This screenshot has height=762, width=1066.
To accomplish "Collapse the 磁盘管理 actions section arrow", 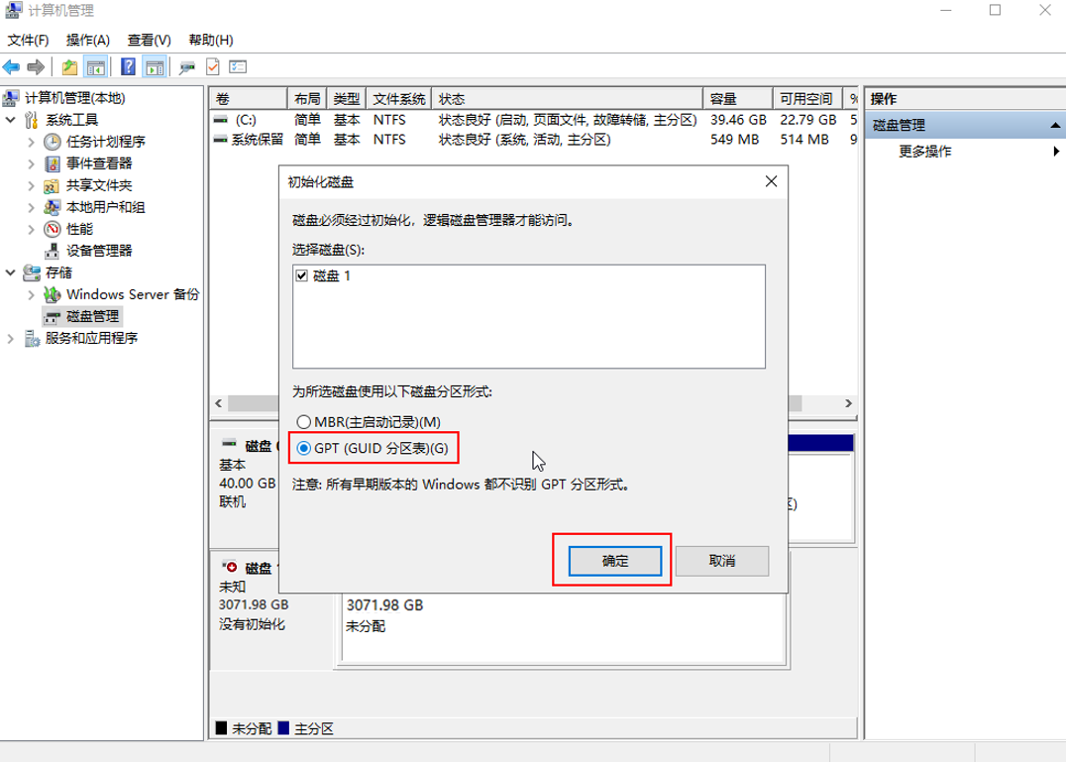I will pos(1054,125).
